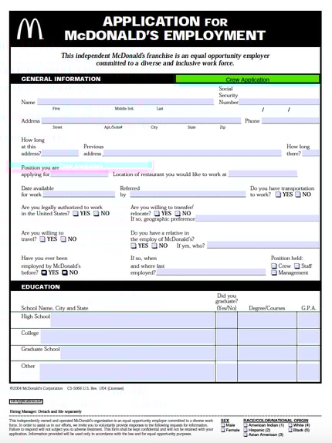
Task: Check the Hispanic (2) origin checkbox
Action: click(246, 431)
